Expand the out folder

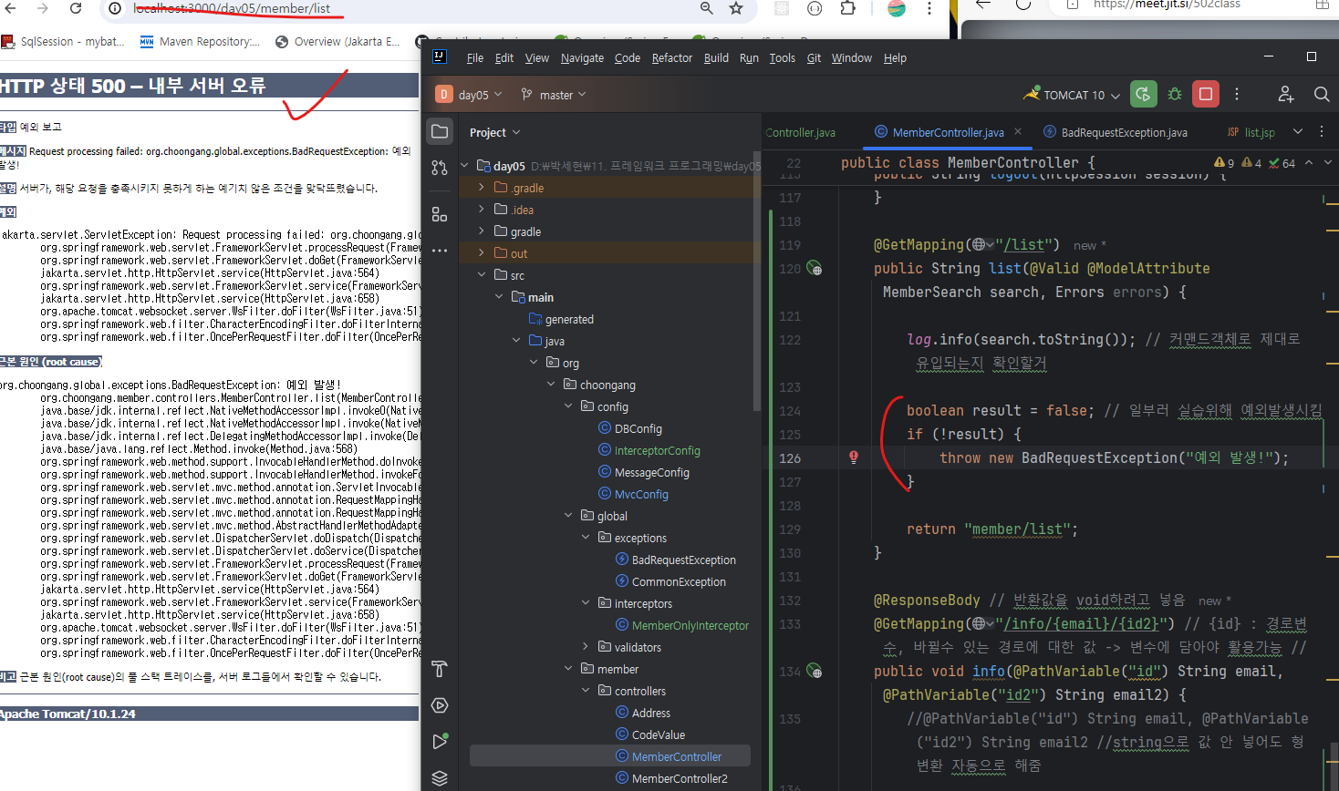(x=482, y=253)
